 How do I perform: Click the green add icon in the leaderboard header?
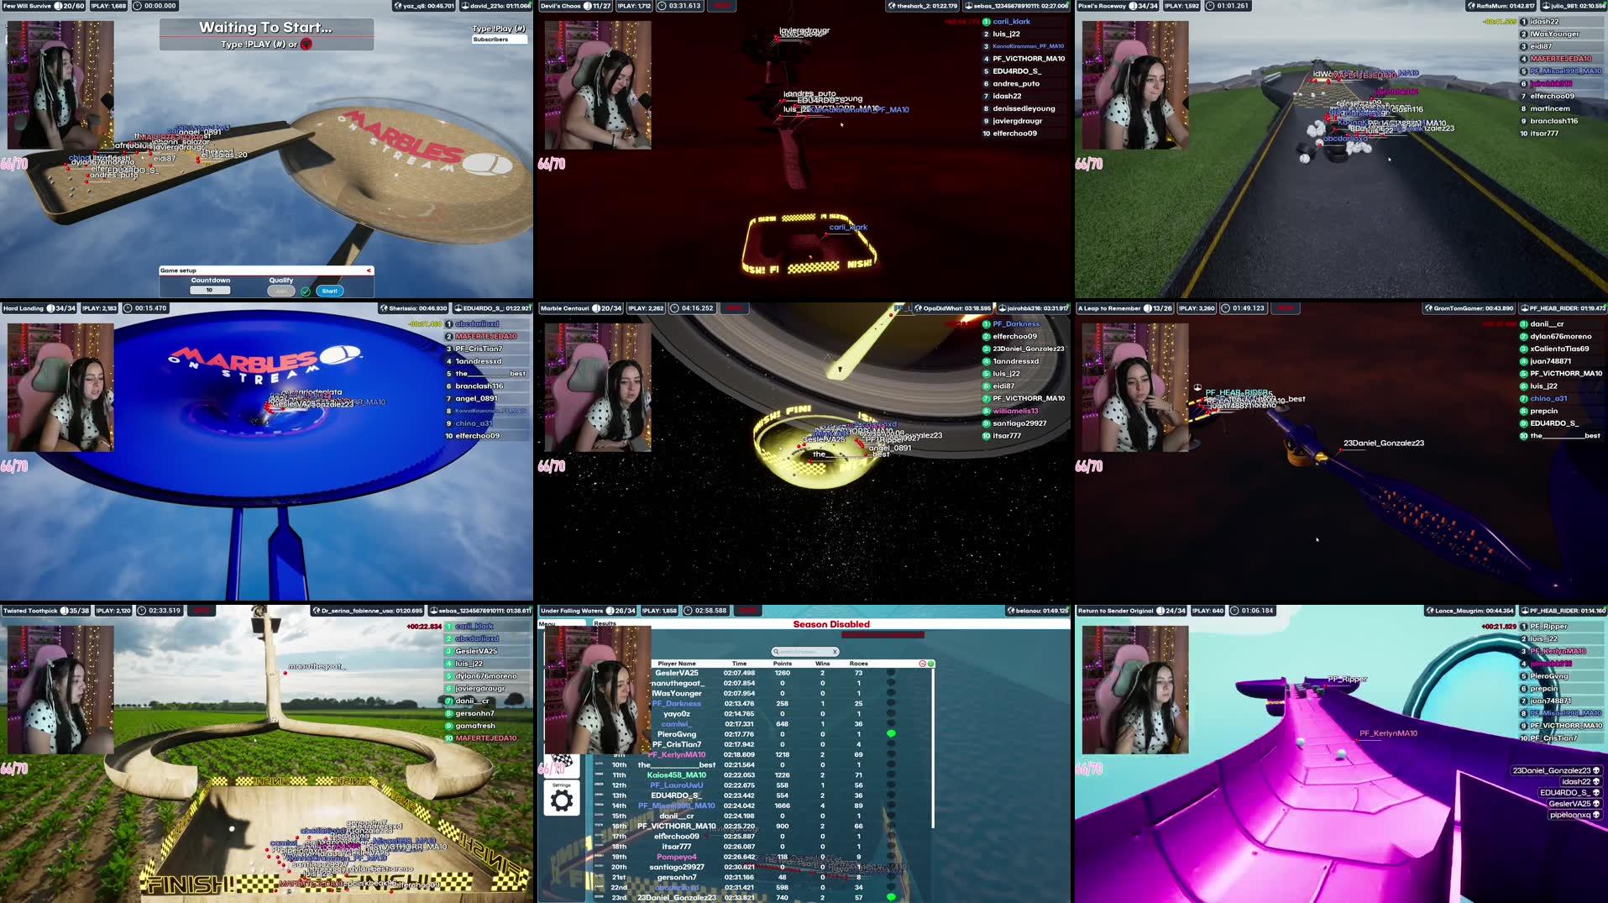point(931,664)
